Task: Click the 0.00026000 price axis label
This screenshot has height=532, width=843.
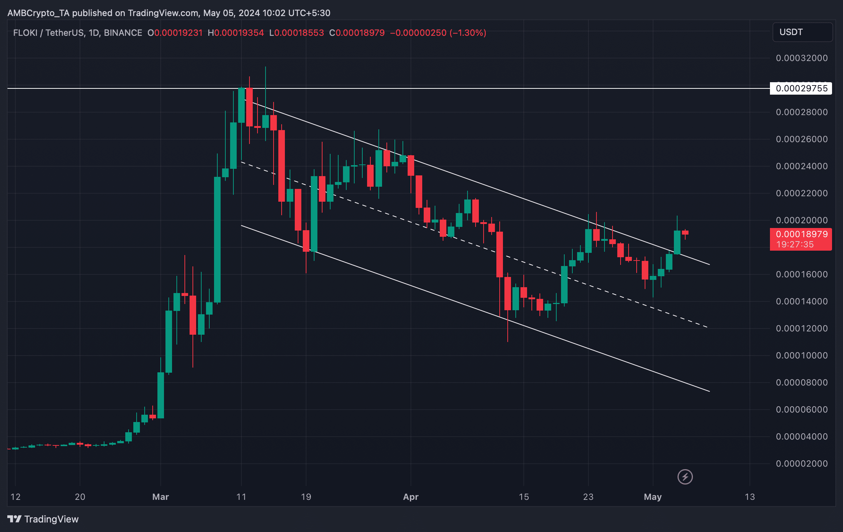Action: coord(802,139)
